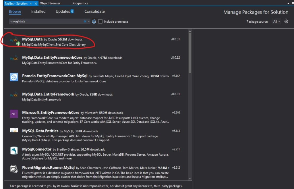Switch to the Installed tab
This screenshot has height=189, width=294.
click(x=38, y=11)
